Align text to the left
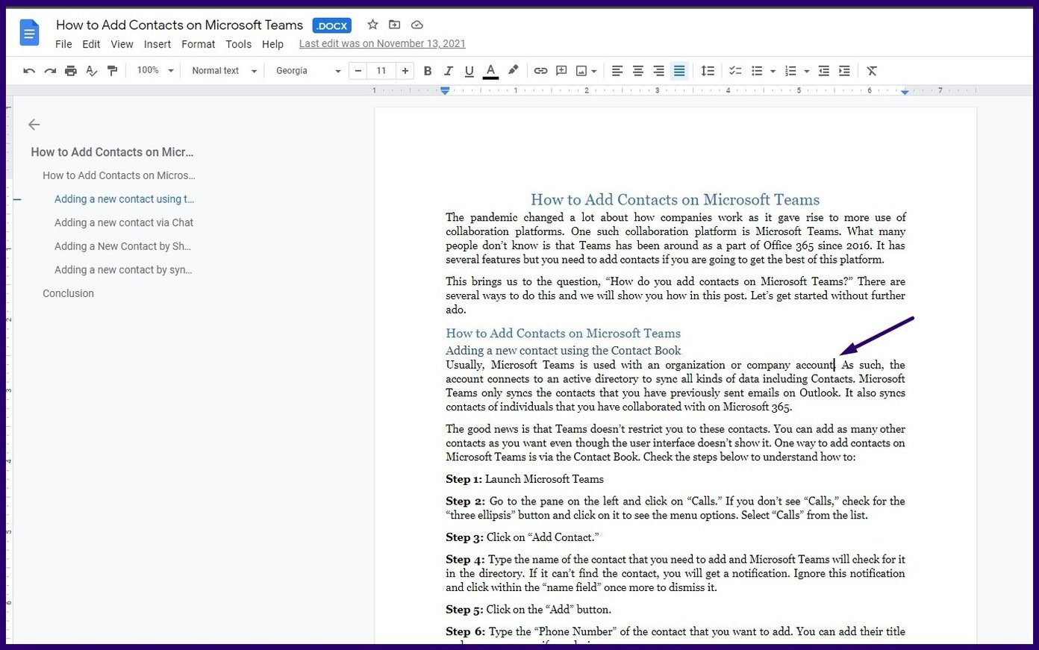The width and height of the screenshot is (1039, 650). coord(617,71)
